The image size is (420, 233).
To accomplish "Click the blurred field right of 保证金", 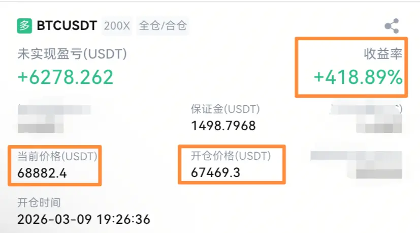I will click(x=366, y=118).
